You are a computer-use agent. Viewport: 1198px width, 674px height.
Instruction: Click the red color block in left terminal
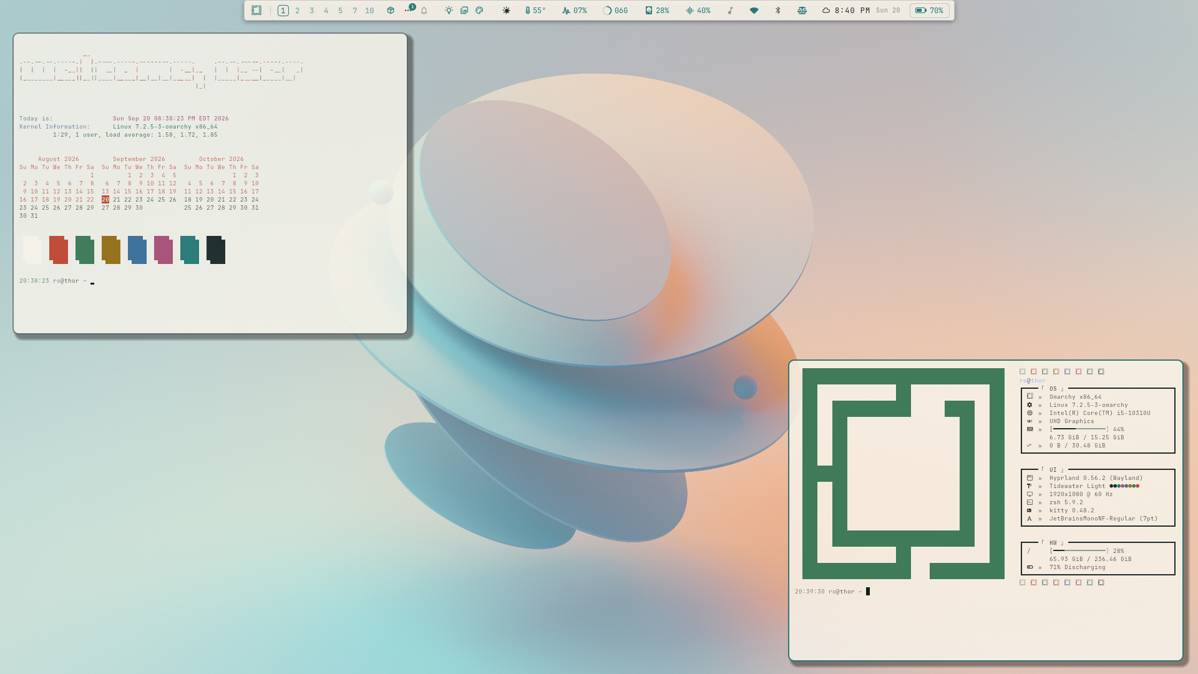pos(59,250)
